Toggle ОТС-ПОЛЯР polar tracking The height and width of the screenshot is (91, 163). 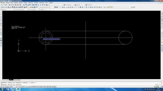click(28, 87)
